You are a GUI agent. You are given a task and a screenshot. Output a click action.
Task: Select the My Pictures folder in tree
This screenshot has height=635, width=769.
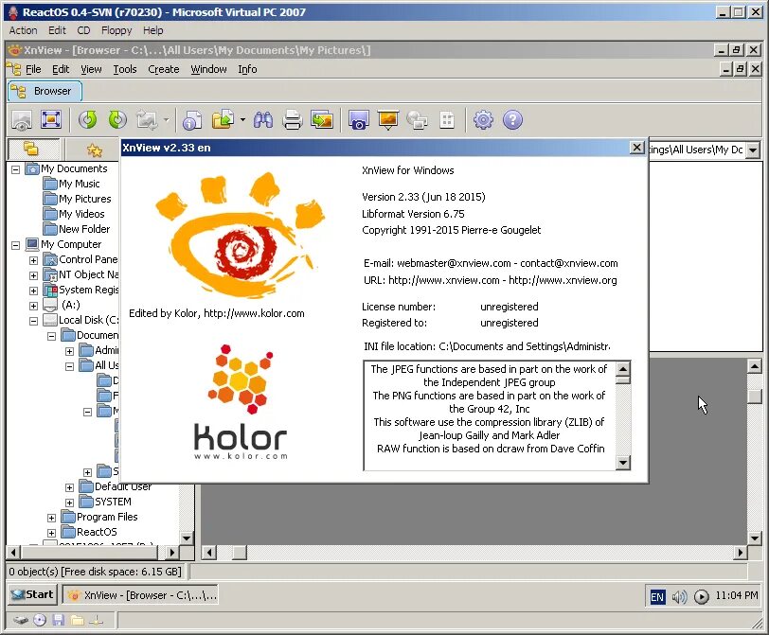[85, 199]
